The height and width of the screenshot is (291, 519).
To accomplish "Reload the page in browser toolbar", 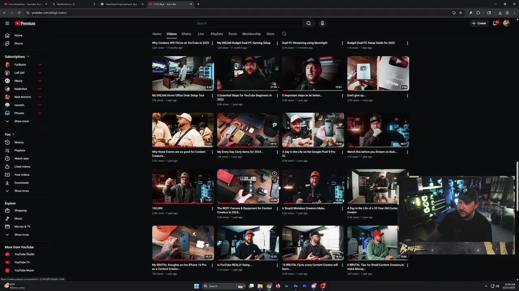I will click(19, 13).
